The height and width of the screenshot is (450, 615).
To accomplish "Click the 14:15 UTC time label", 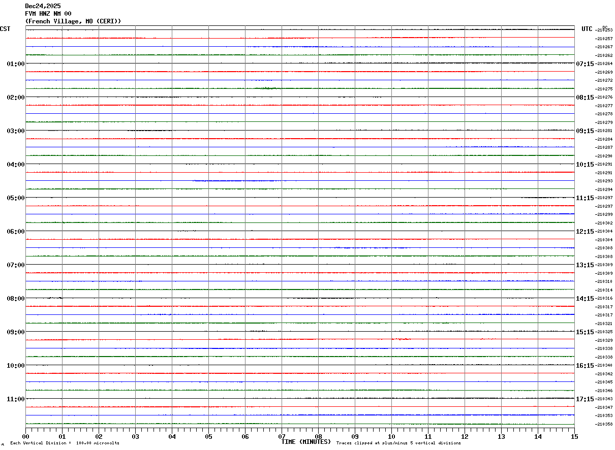I will [x=585, y=298].
